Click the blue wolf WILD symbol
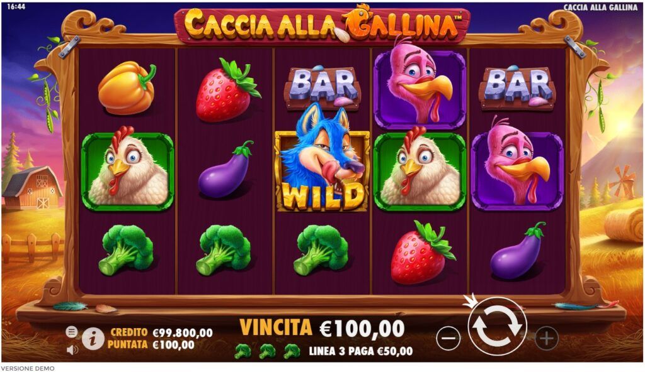This screenshot has height=372, width=645. 322,158
